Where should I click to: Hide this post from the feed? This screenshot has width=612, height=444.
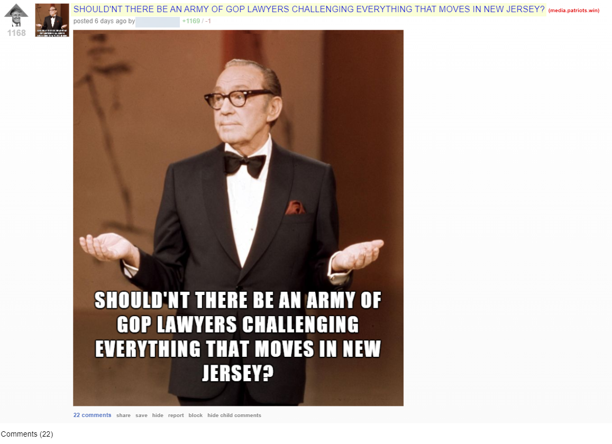pyautogui.click(x=158, y=415)
